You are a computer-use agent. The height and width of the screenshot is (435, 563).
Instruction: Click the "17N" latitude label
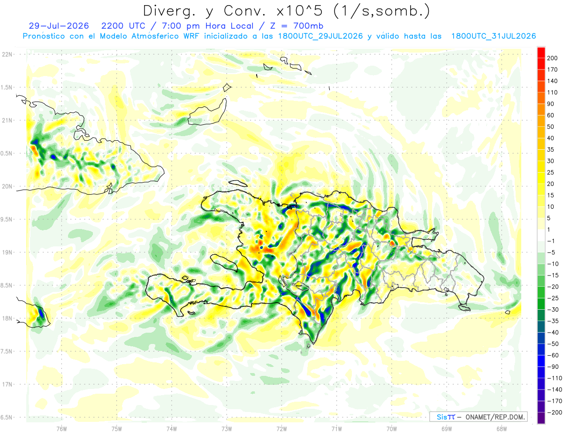pos(7,384)
